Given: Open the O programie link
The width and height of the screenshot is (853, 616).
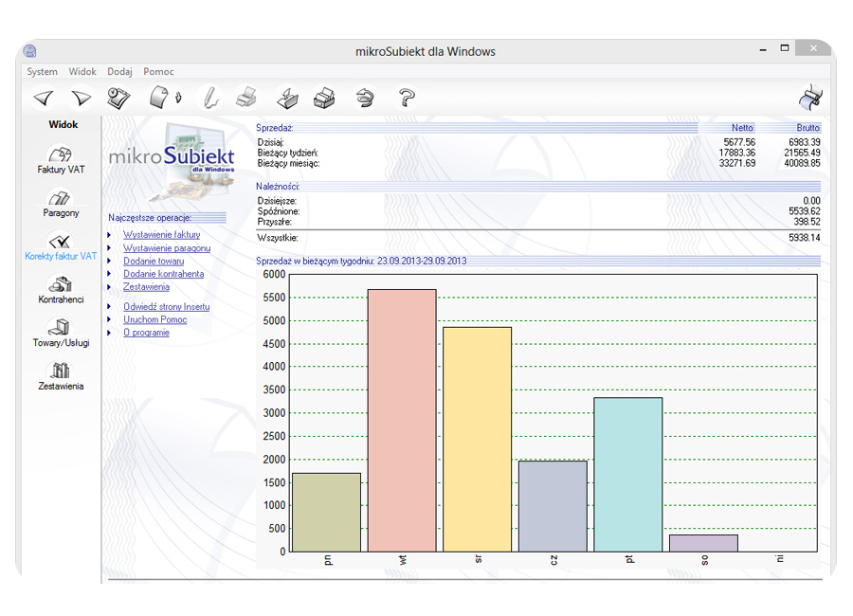Looking at the screenshot, I should [x=146, y=333].
